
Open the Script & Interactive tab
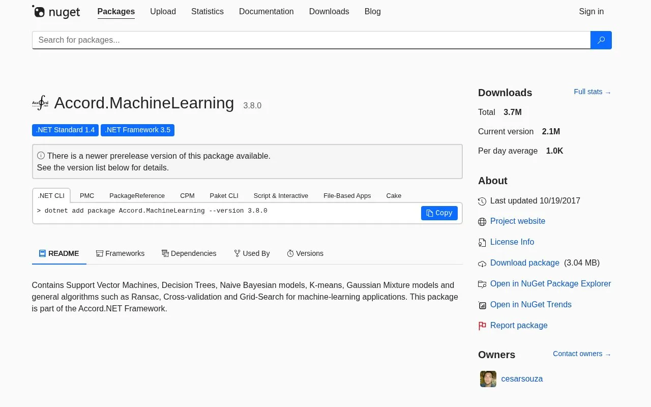[x=281, y=195]
